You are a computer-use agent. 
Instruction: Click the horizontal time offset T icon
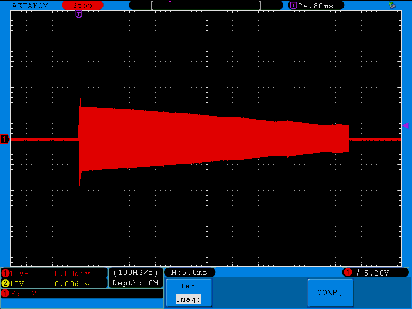(294, 5)
